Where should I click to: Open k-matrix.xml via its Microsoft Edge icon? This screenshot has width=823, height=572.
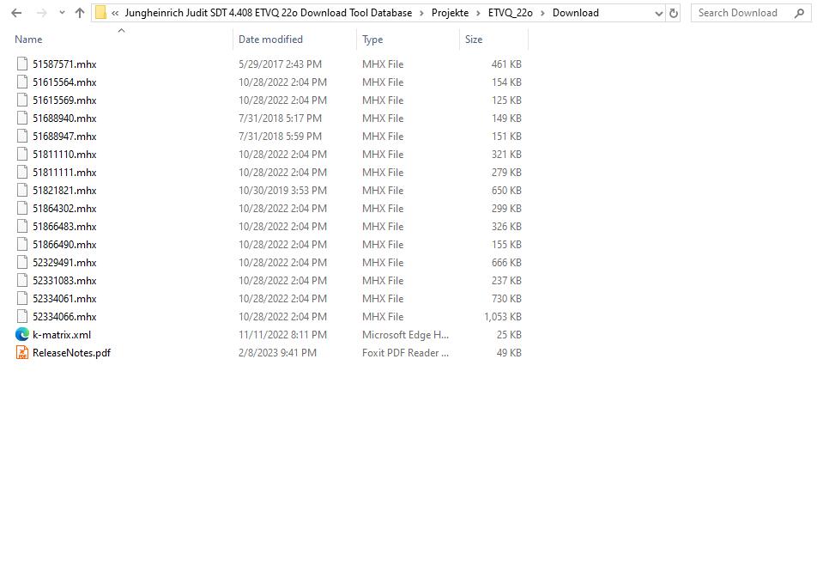(21, 334)
